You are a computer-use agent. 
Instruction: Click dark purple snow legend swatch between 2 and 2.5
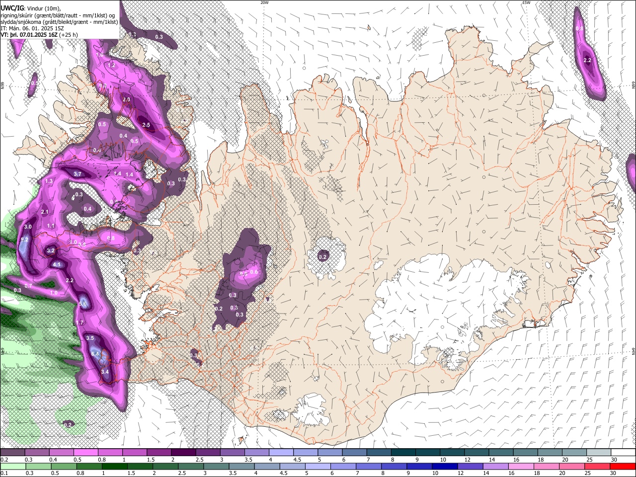click(183, 453)
